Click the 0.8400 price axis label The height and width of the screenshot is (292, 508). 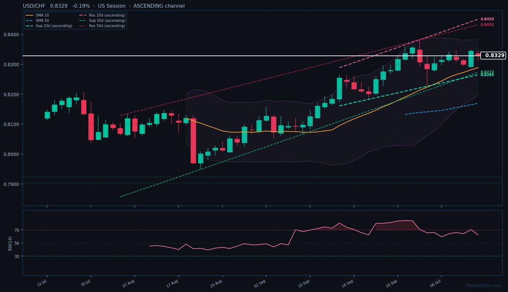tap(12, 35)
